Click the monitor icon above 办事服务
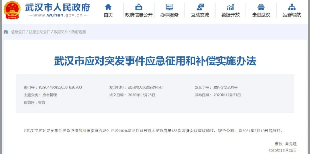The image size is (310, 154). [169, 7]
